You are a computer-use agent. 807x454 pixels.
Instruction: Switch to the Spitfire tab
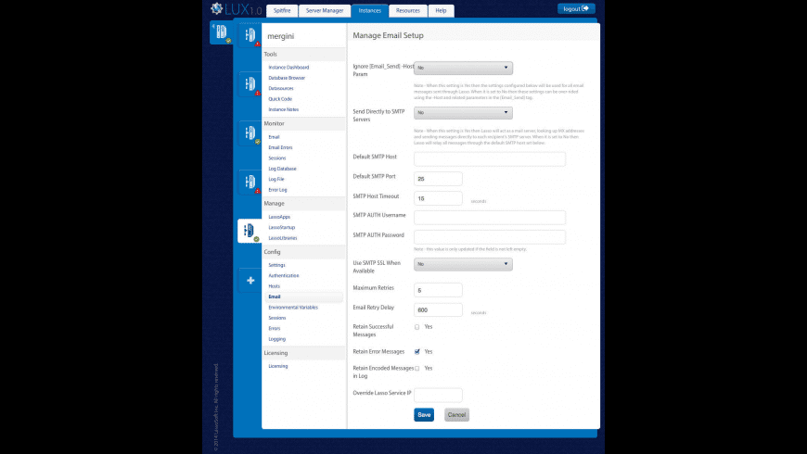coord(282,11)
